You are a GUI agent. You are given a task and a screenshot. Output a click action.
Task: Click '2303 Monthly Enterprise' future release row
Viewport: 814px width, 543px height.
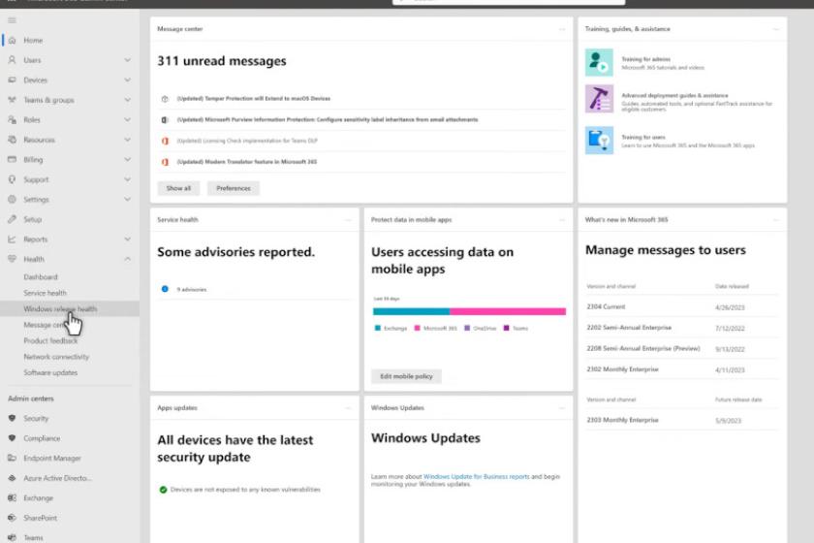coord(681,420)
